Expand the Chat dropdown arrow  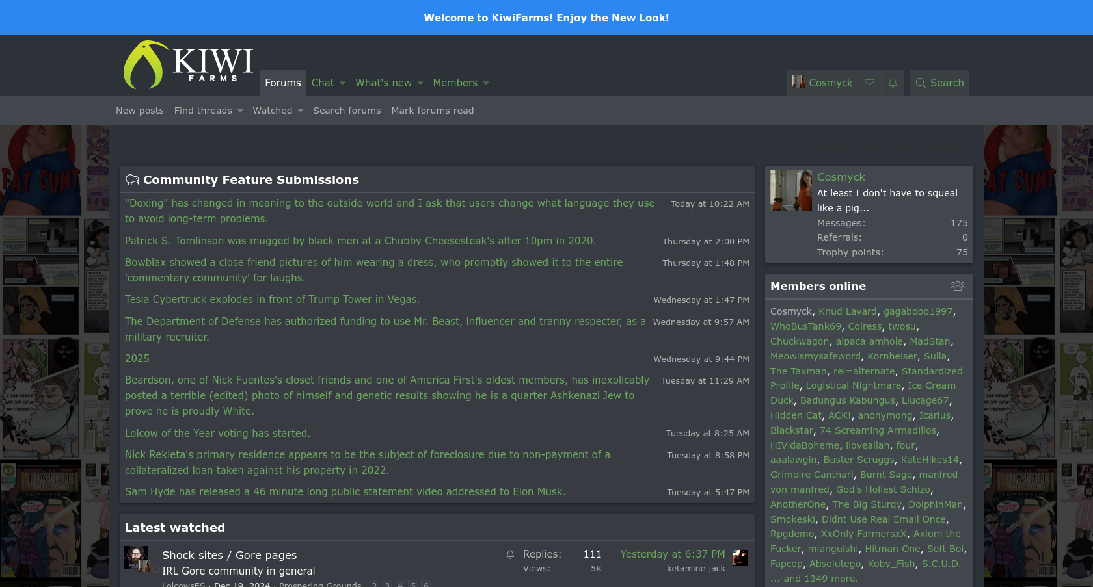[342, 83]
